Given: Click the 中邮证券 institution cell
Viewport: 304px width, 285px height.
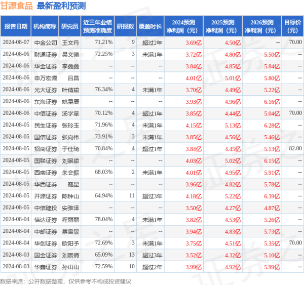Looking at the screenshot, I should [46, 232].
